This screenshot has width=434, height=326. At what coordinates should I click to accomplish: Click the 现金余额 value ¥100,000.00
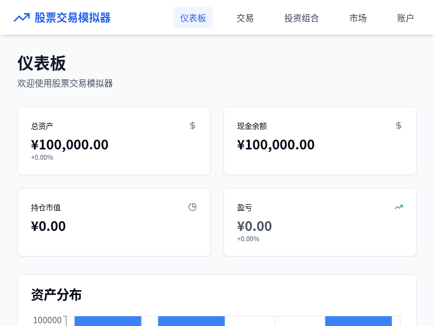click(276, 145)
